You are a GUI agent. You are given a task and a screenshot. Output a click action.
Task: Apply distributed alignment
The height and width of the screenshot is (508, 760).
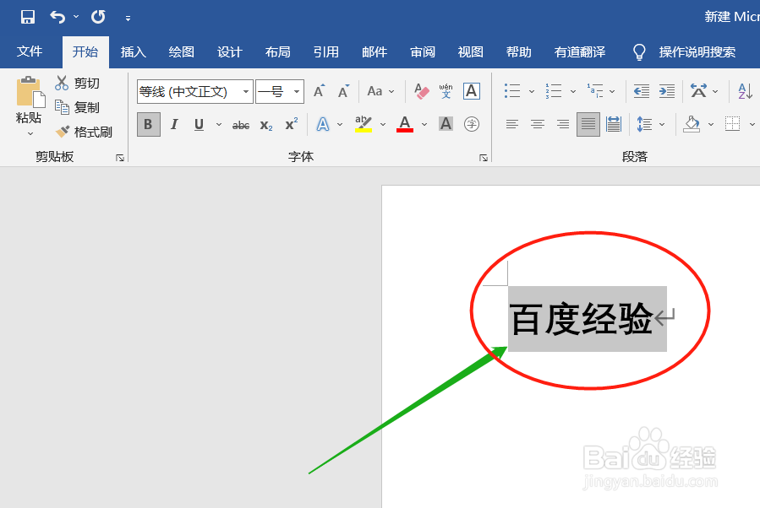click(x=614, y=124)
